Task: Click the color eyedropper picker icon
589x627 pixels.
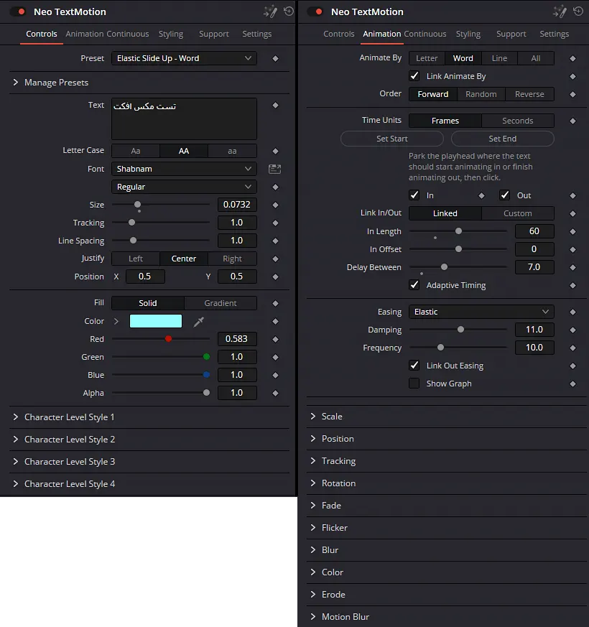Action: pos(199,322)
